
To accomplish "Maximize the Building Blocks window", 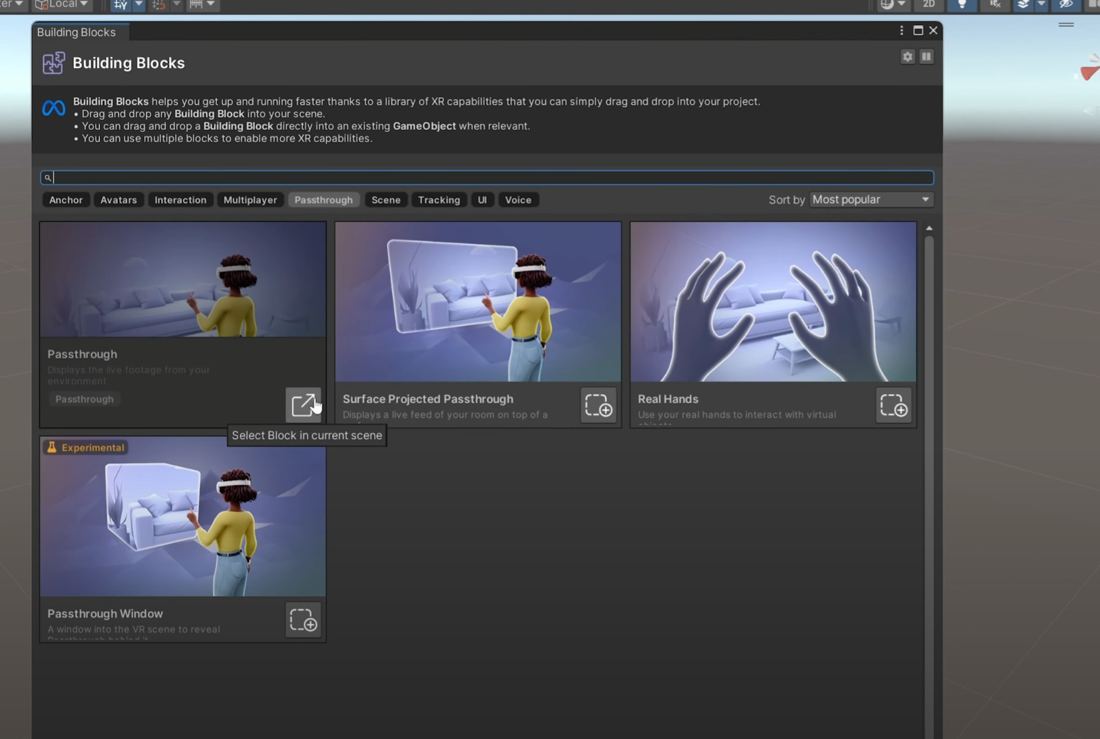I will [918, 31].
